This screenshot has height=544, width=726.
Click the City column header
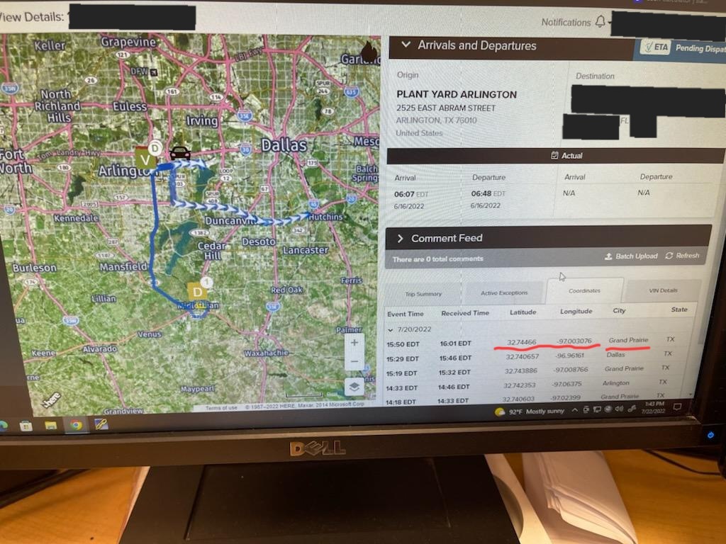point(619,310)
